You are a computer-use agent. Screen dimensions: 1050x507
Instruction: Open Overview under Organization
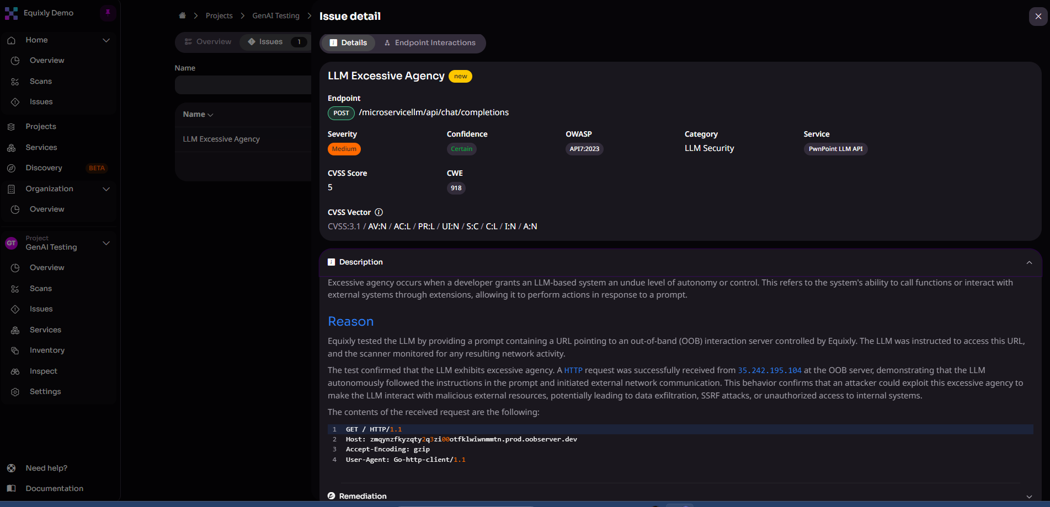pyautogui.click(x=47, y=209)
